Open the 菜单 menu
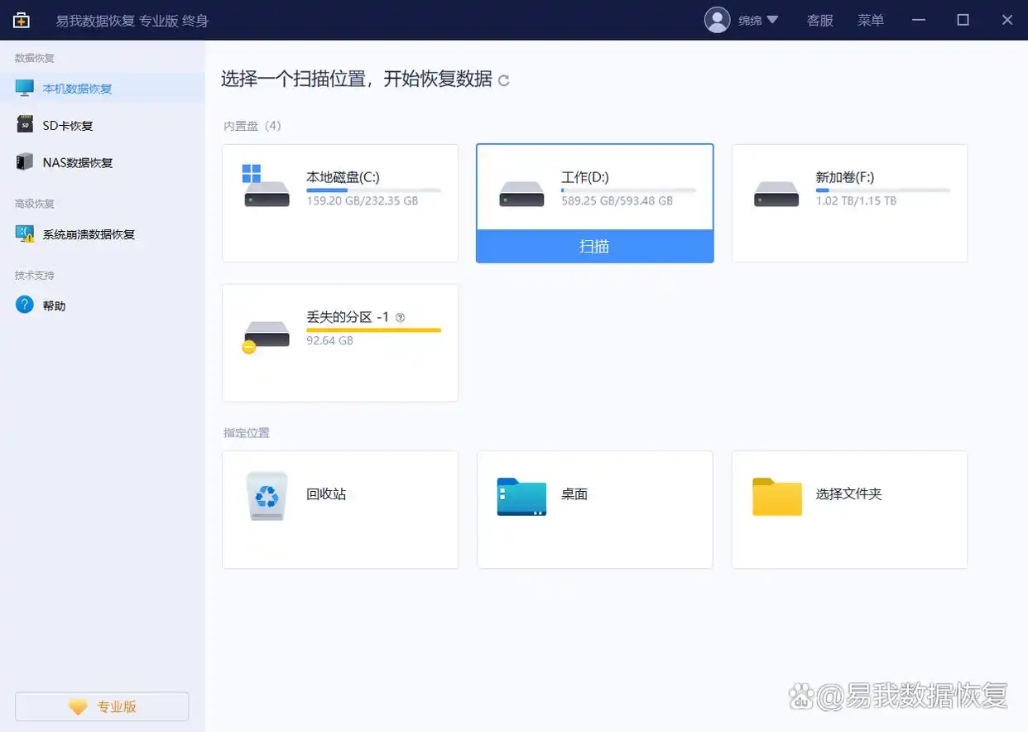1028x732 pixels. (x=871, y=20)
